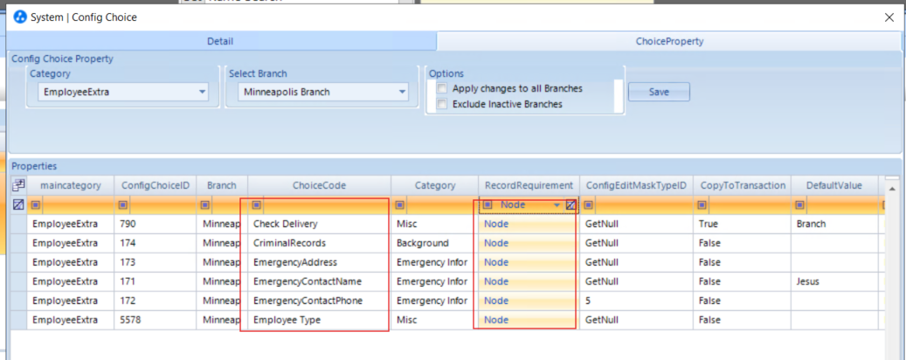
Task: Click the Jesus default value cell
Action: (834, 281)
